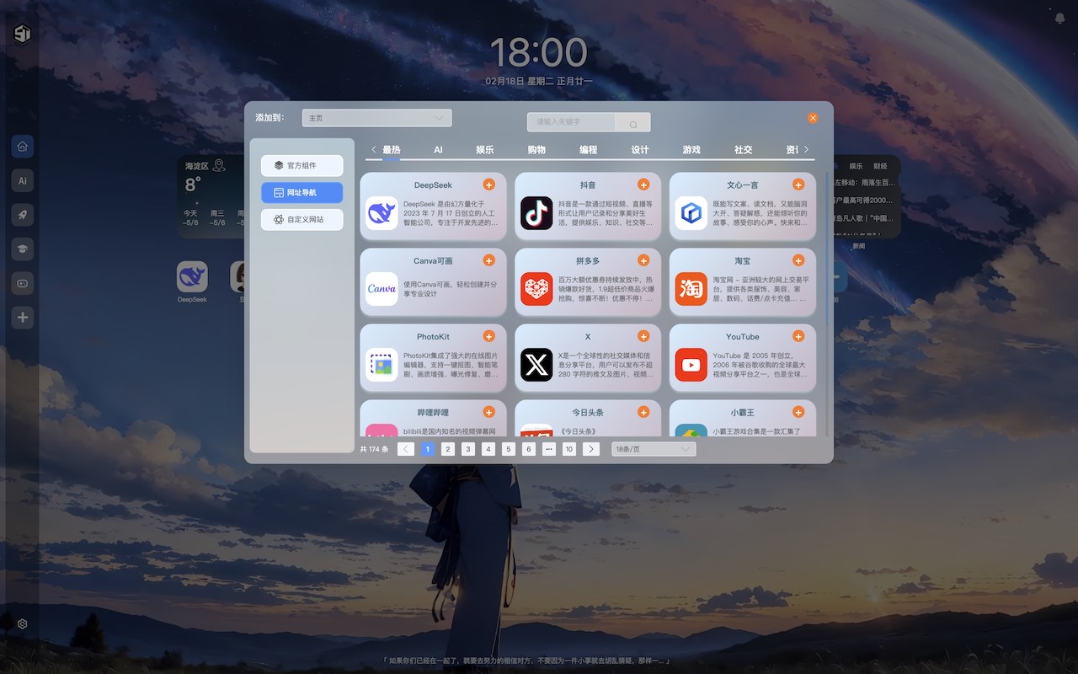The height and width of the screenshot is (674, 1078).
Task: Click the pagination ellipsis button
Action: [x=549, y=449]
